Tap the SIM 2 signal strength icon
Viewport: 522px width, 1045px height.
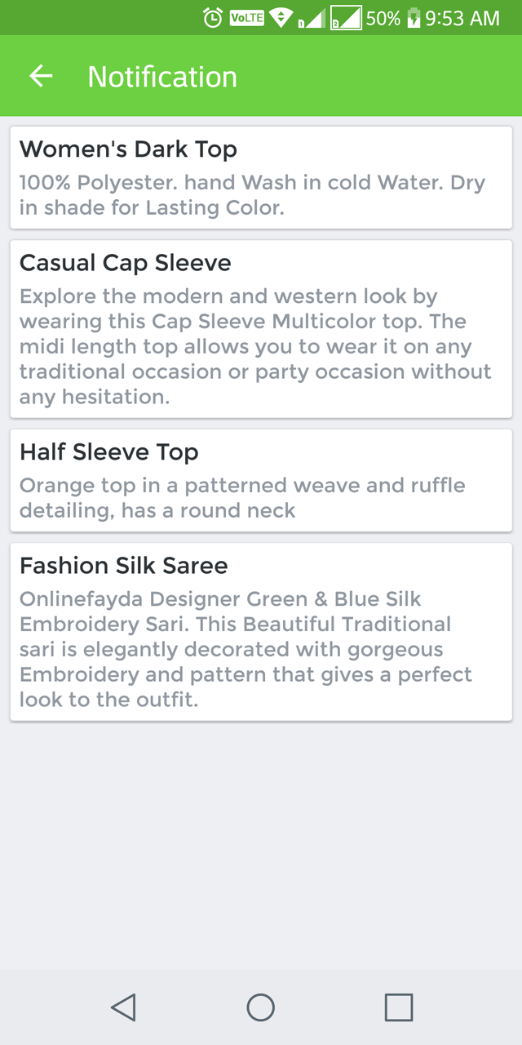(x=346, y=18)
